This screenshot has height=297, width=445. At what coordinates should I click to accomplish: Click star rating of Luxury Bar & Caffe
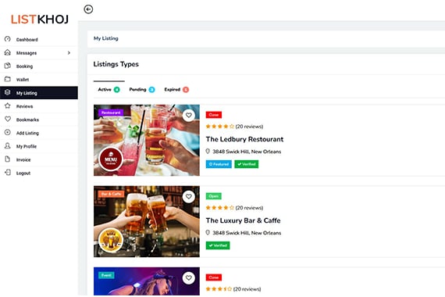pos(220,208)
